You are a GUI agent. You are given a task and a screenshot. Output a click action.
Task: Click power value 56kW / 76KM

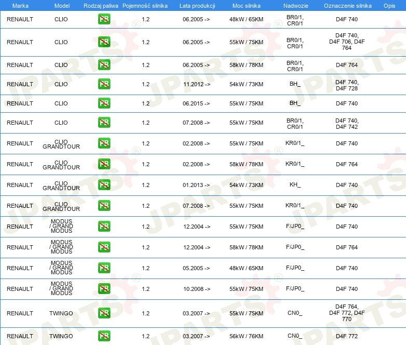pos(246,336)
